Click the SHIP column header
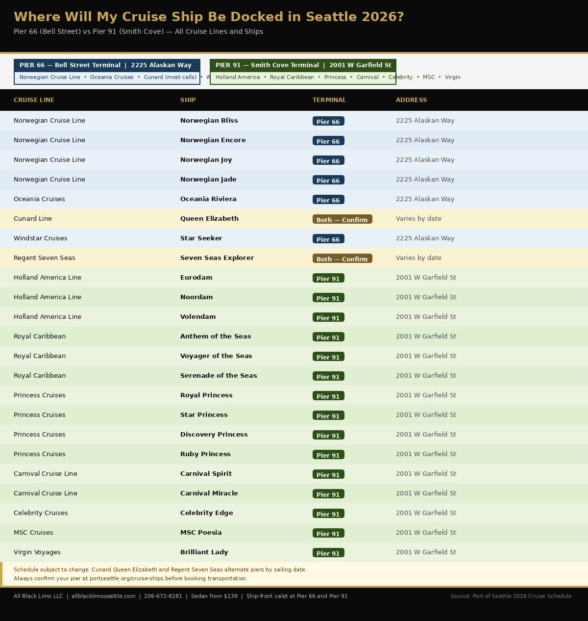 [x=188, y=100]
